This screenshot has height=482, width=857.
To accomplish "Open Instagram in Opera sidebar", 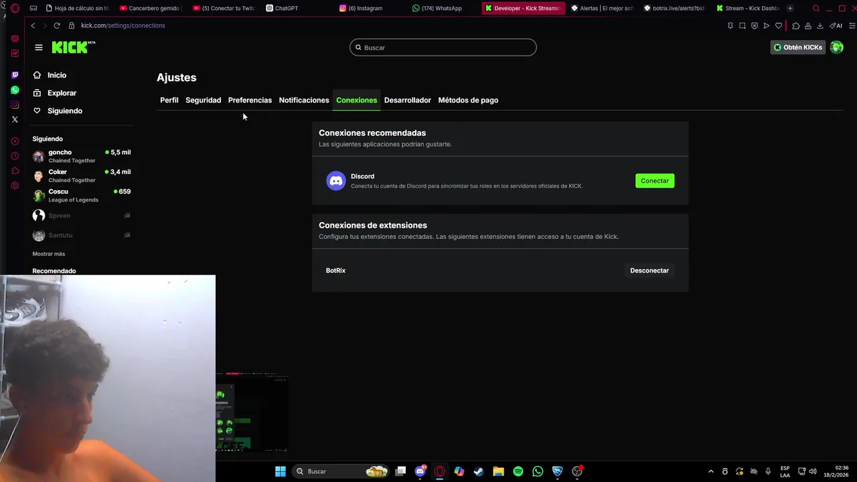I will pyautogui.click(x=15, y=104).
